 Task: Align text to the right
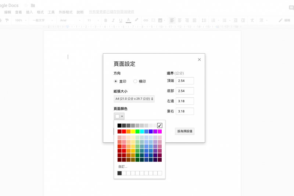(187, 20)
